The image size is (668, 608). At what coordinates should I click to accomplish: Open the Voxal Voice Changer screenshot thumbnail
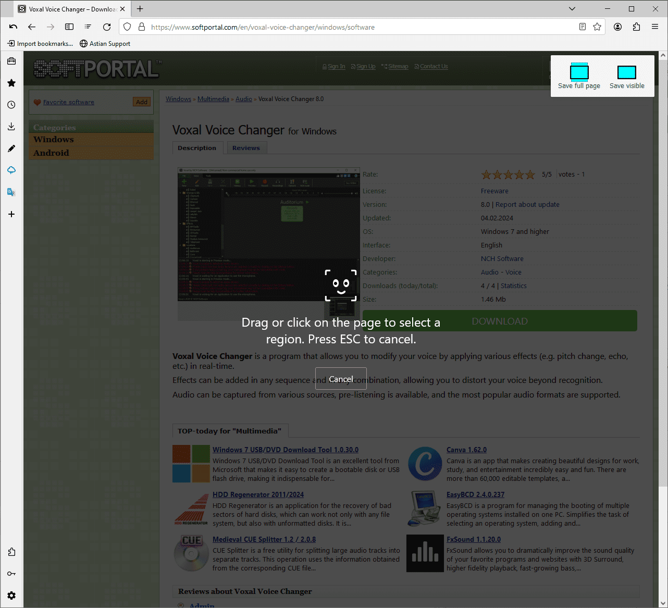pyautogui.click(x=269, y=235)
